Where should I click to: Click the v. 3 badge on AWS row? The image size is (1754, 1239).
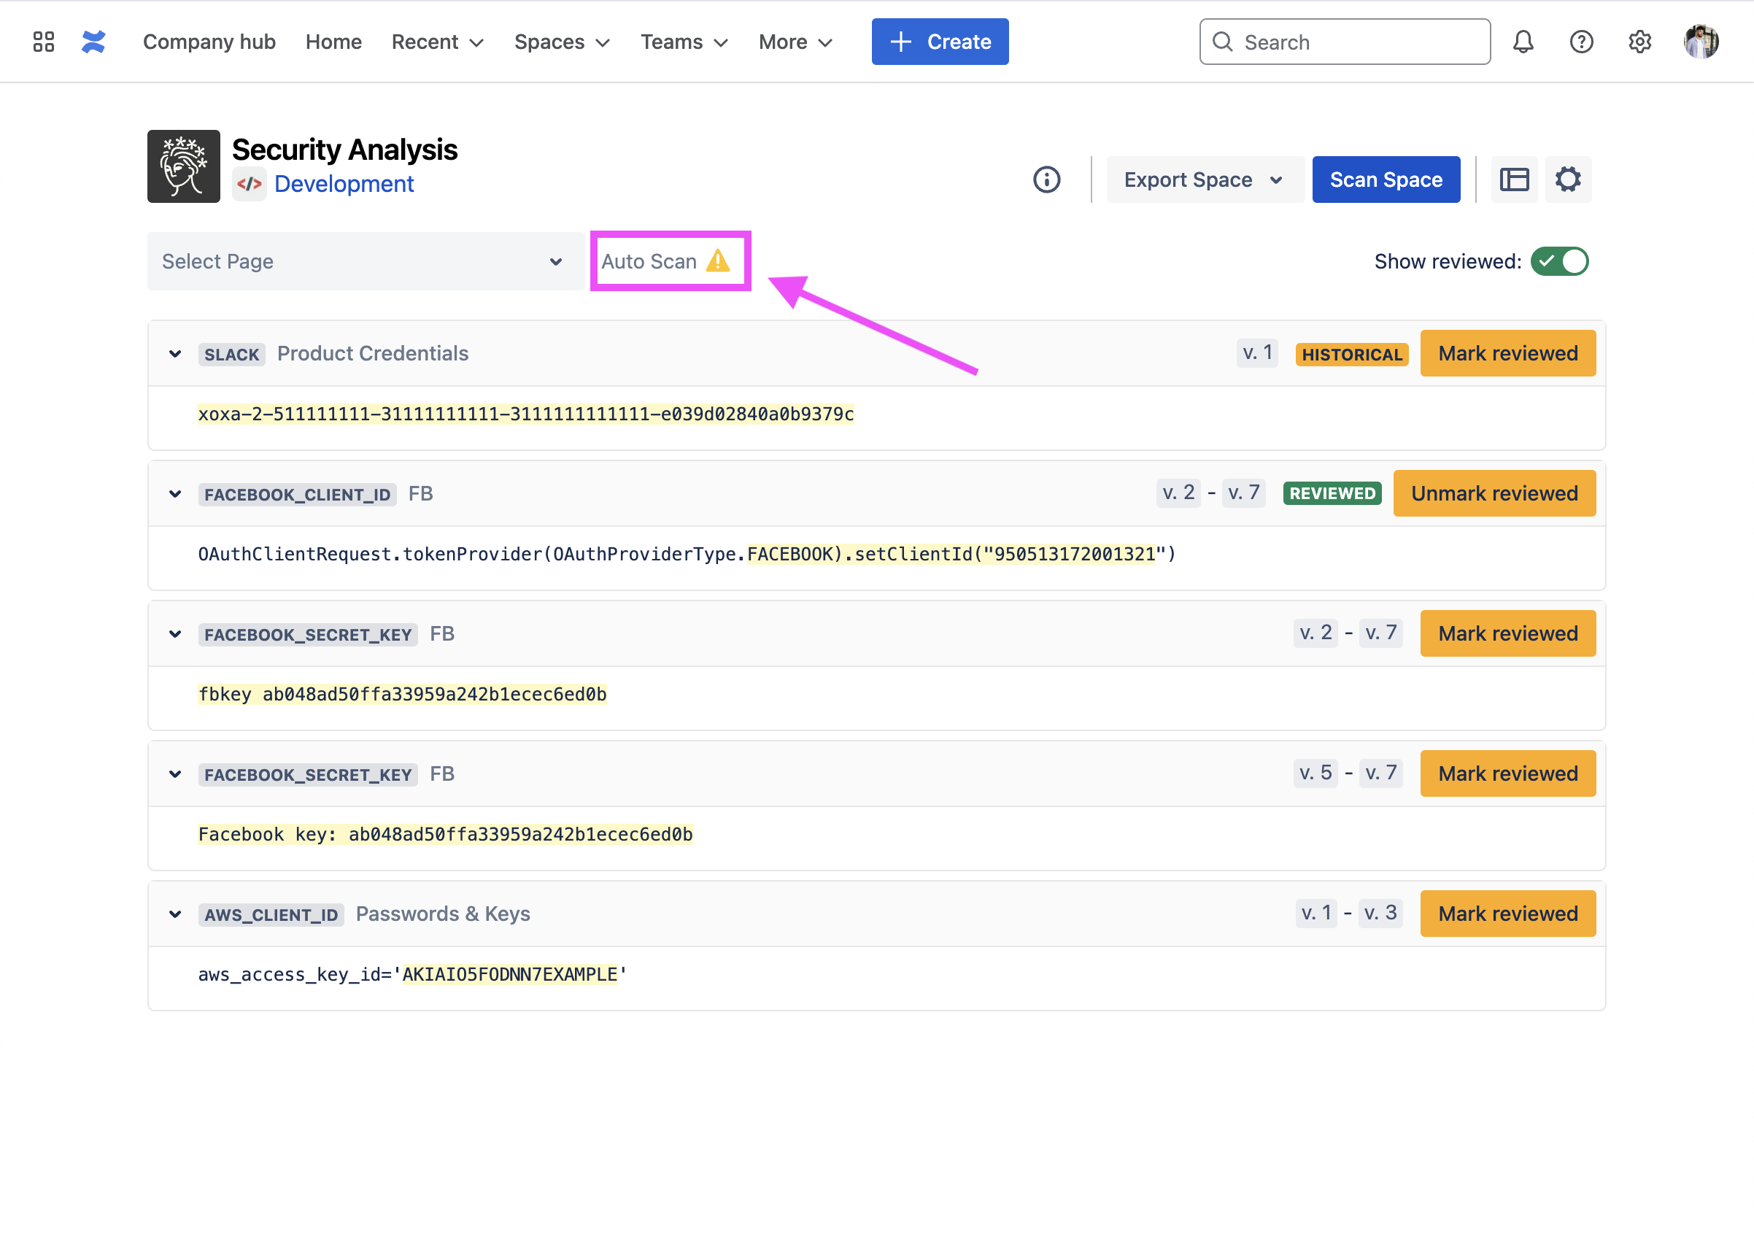click(1380, 914)
